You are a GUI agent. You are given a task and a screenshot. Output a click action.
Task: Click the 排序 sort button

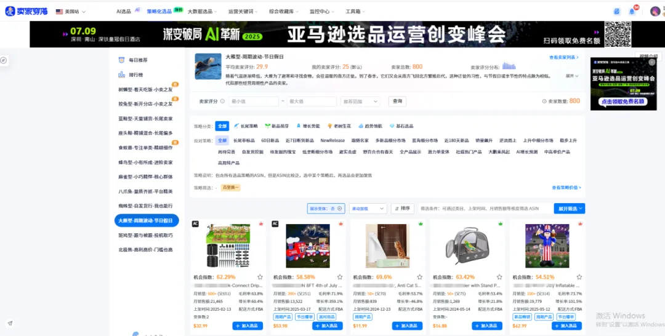coord(403,208)
